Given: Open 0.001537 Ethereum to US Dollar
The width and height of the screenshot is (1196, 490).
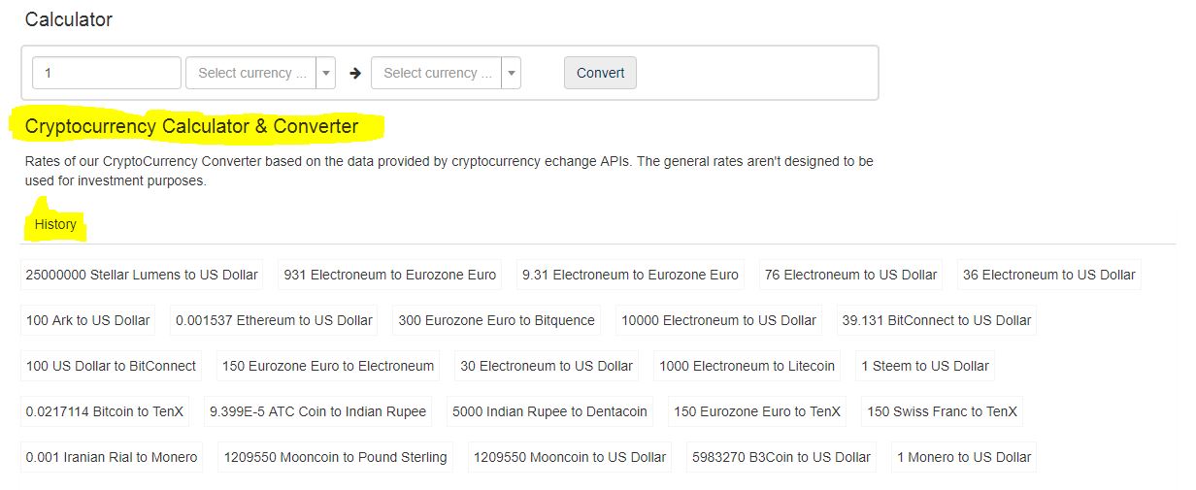Looking at the screenshot, I should click(275, 320).
